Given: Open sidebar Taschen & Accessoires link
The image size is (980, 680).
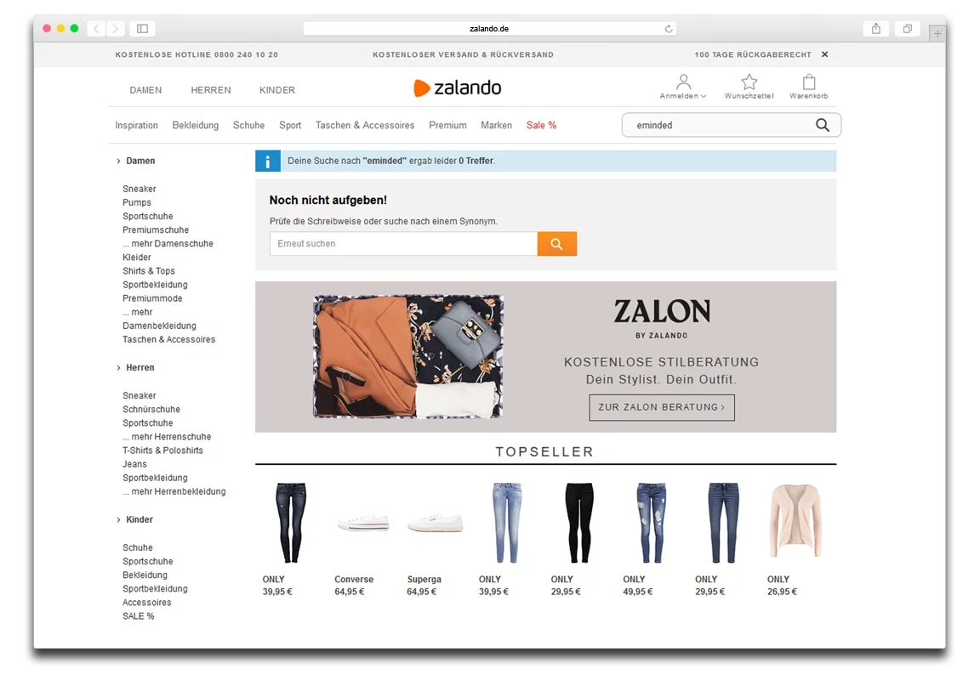Looking at the screenshot, I should click(x=168, y=340).
